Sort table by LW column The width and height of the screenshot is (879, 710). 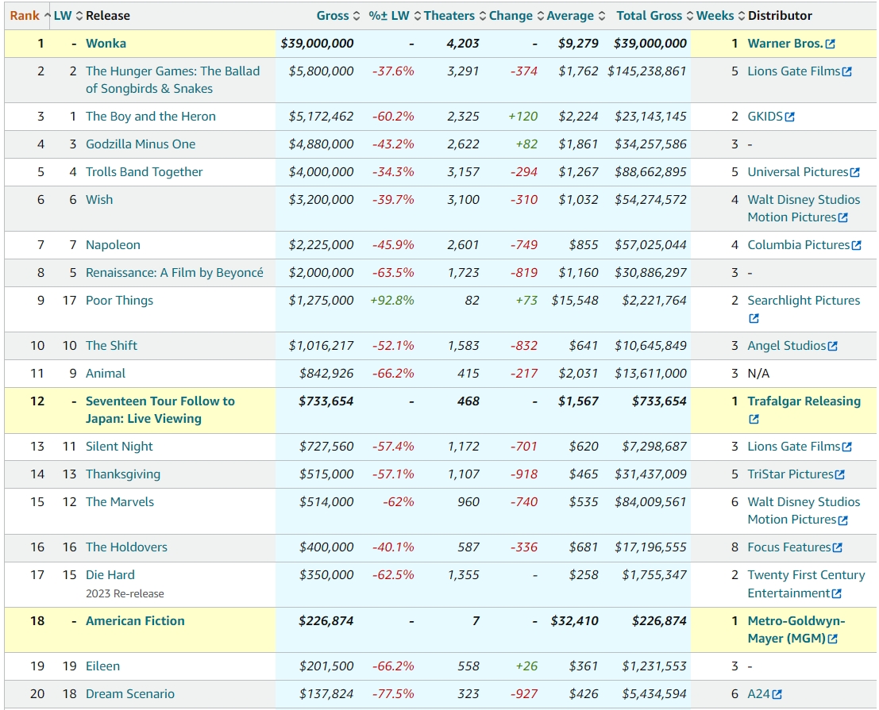67,16
